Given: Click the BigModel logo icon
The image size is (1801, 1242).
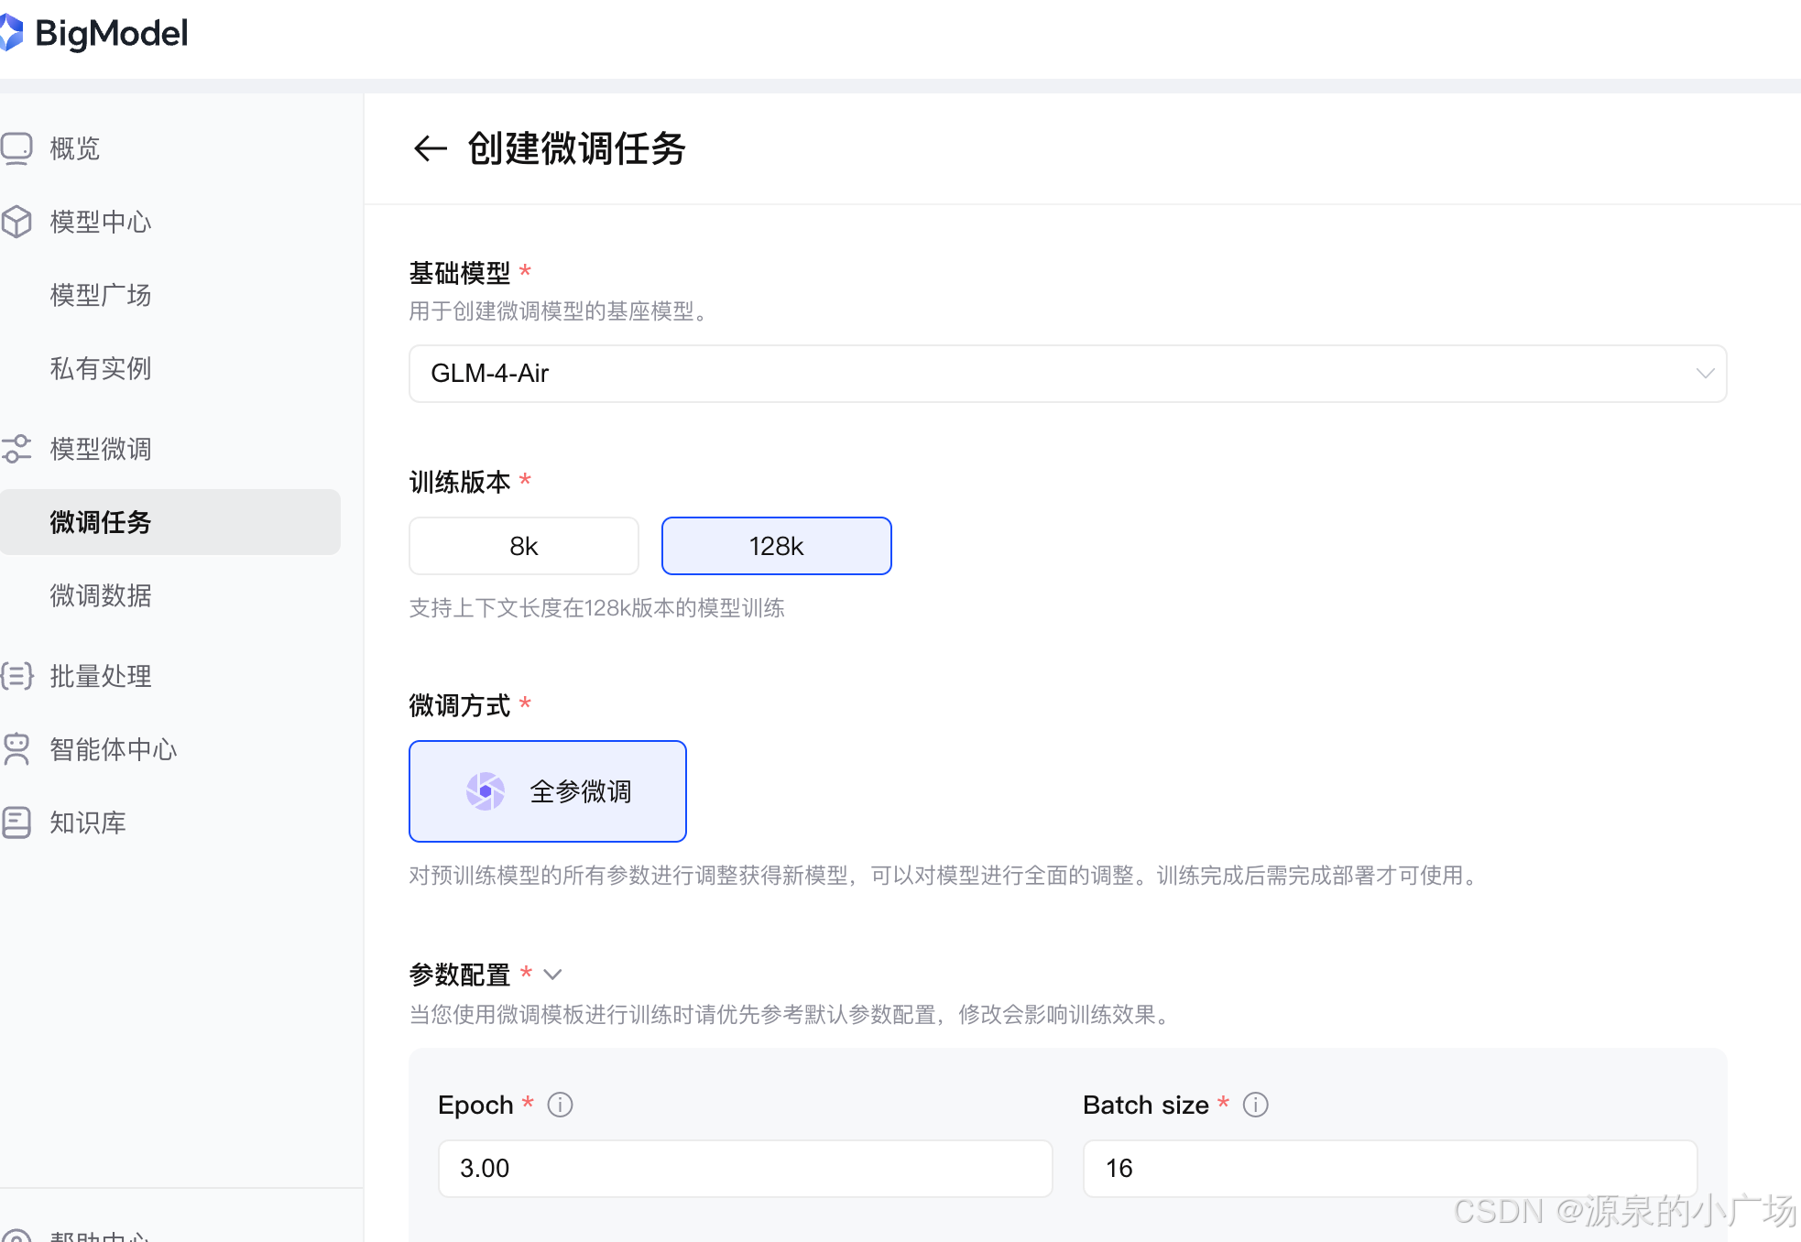Looking at the screenshot, I should 11,33.
